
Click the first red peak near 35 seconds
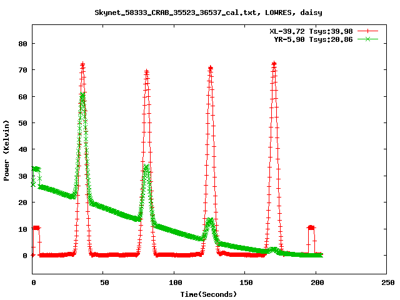click(x=82, y=65)
